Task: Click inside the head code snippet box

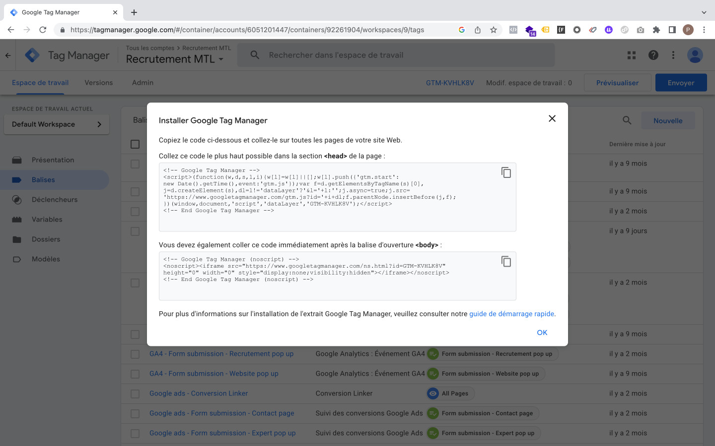Action: tap(338, 197)
